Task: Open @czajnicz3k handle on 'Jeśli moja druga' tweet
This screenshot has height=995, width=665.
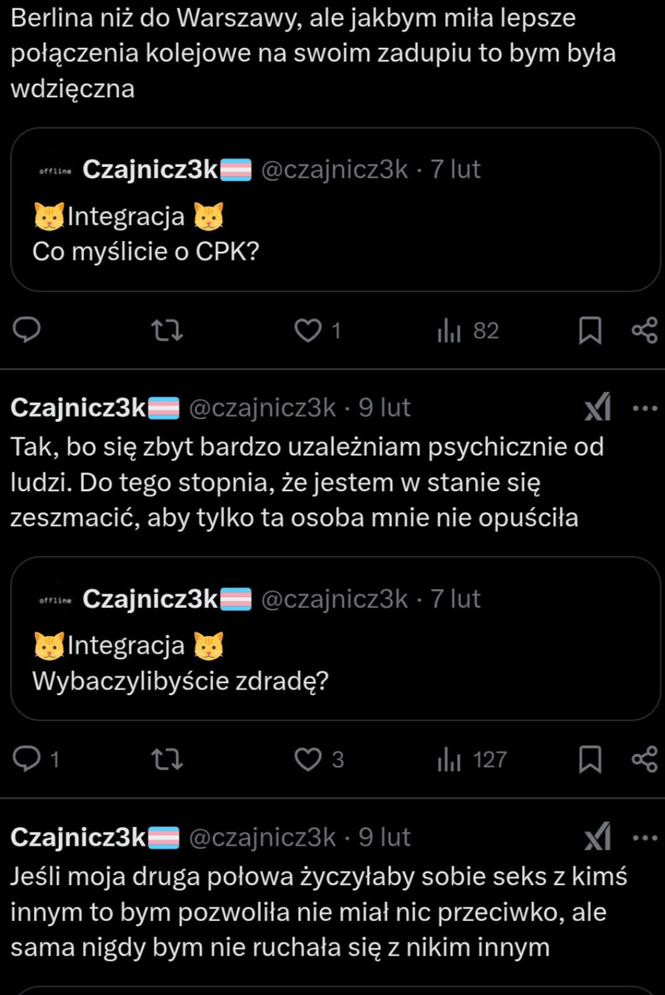Action: pyautogui.click(x=262, y=838)
